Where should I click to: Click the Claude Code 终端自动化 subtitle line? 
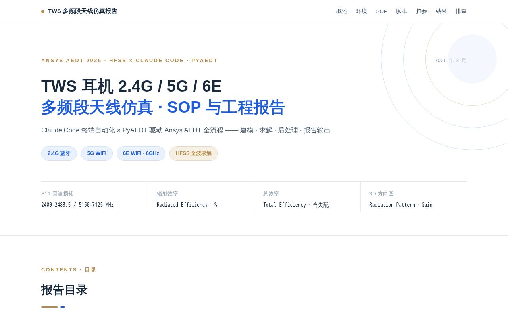click(186, 130)
